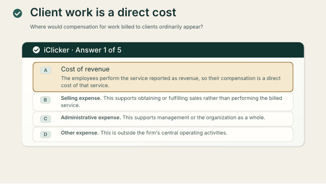Screen dimensions: 326x184
Task: Click the letter B badge
Action: pyautogui.click(x=45, y=100)
